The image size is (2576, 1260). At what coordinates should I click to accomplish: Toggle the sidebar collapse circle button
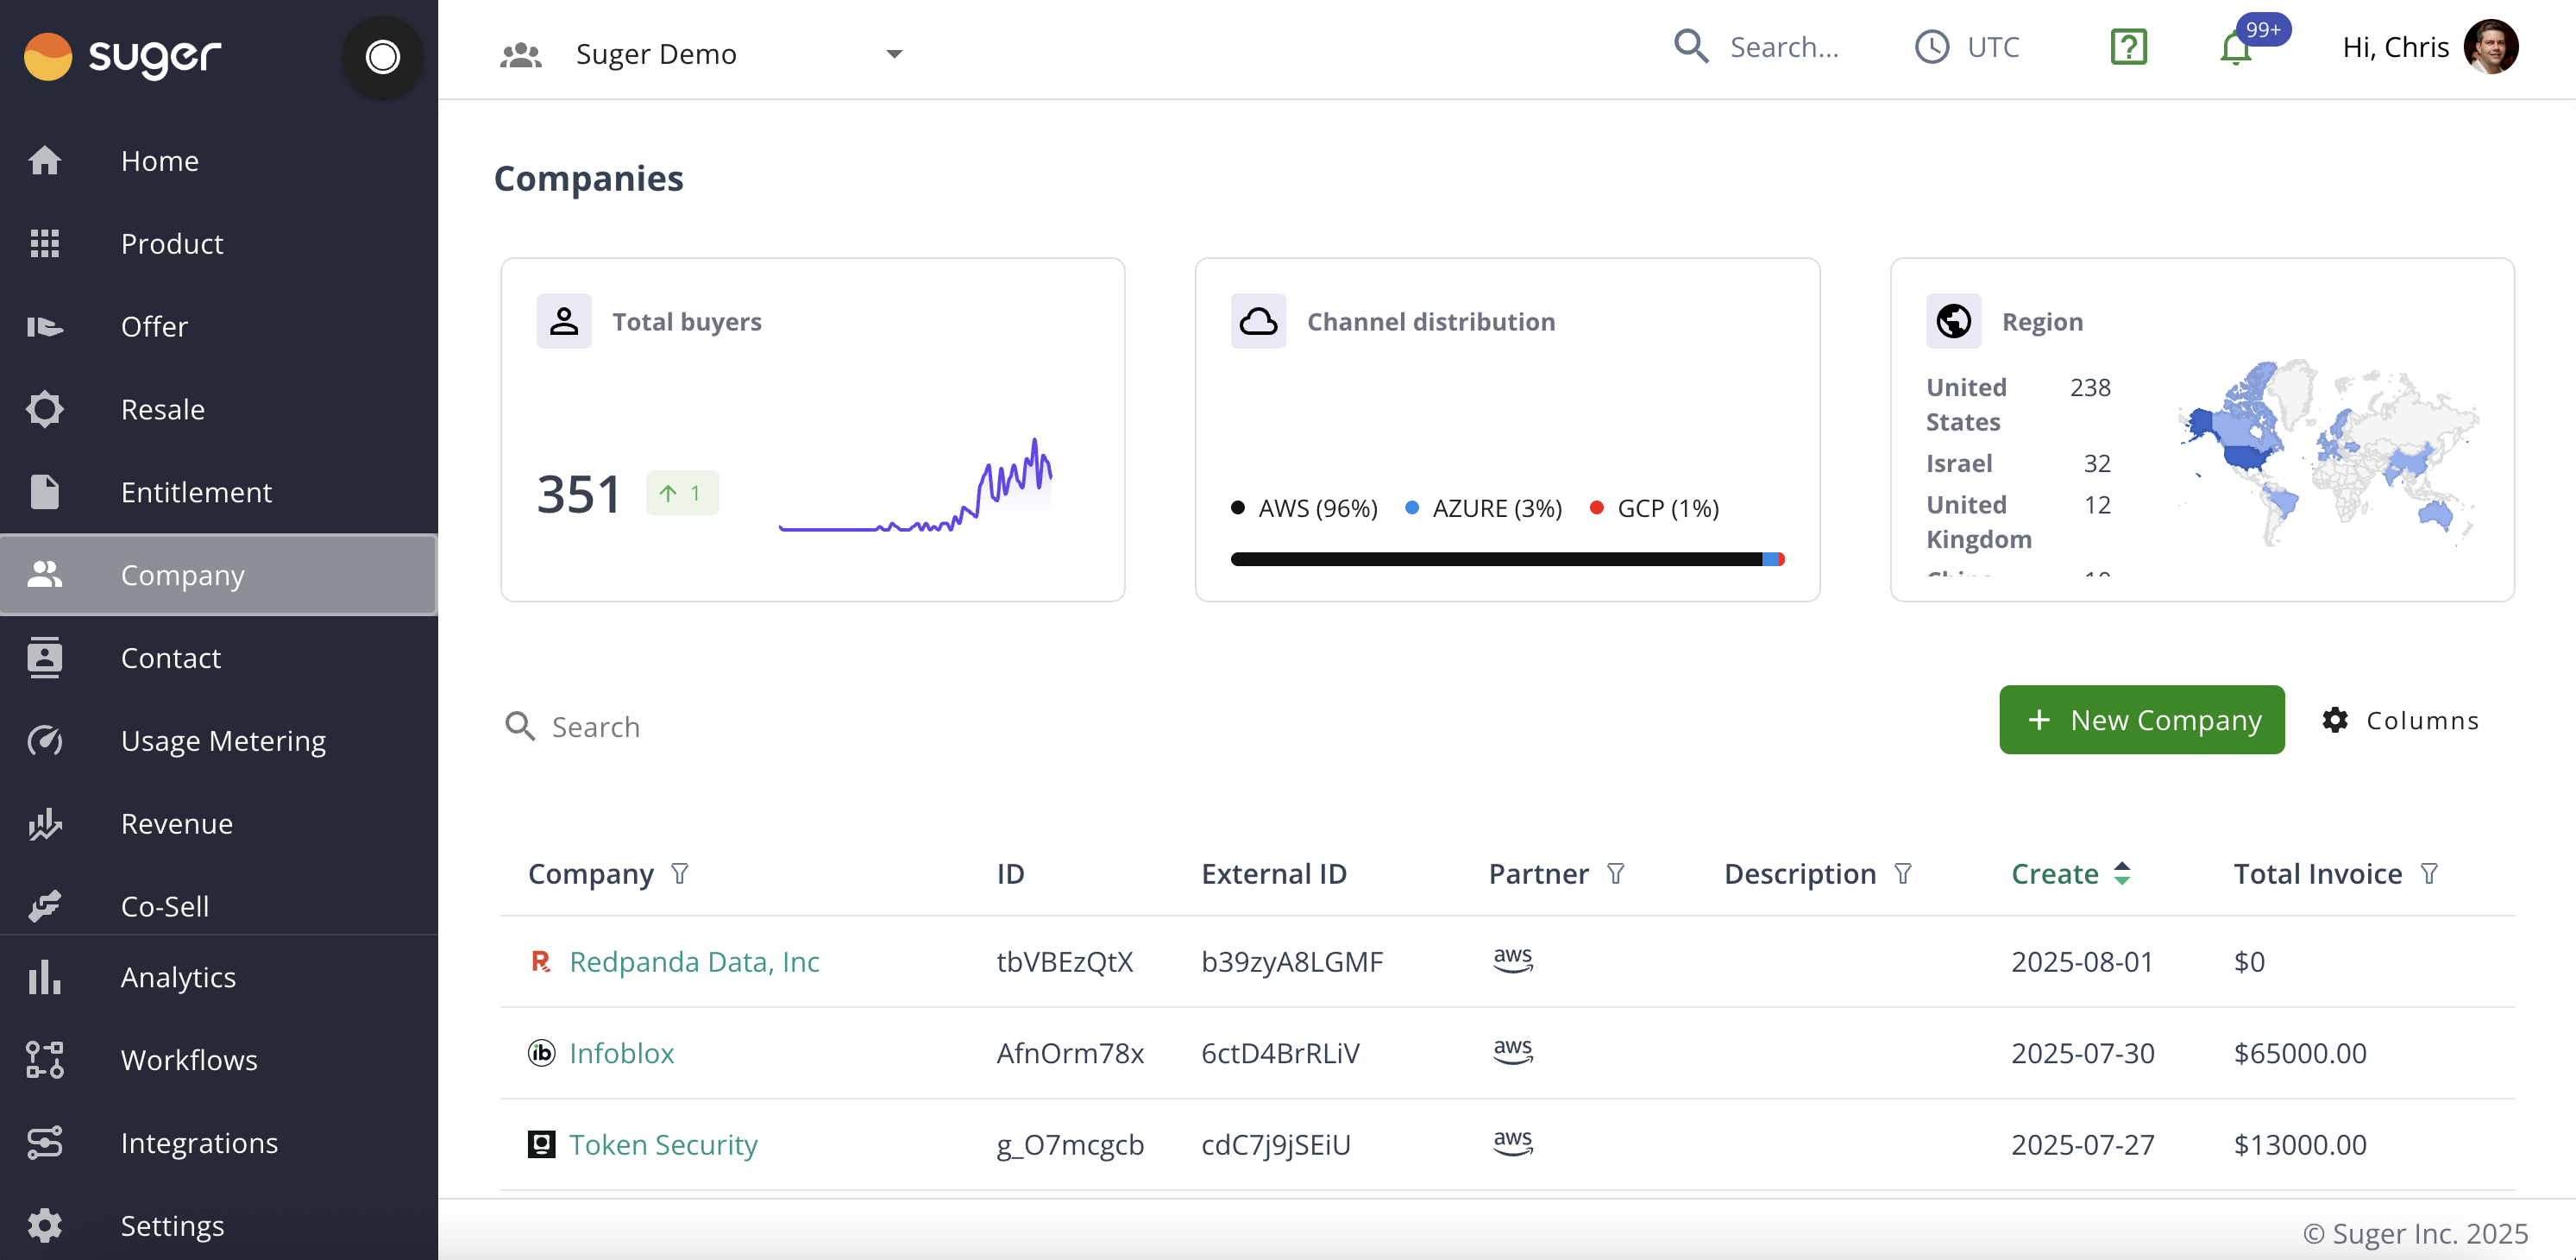pos(382,57)
